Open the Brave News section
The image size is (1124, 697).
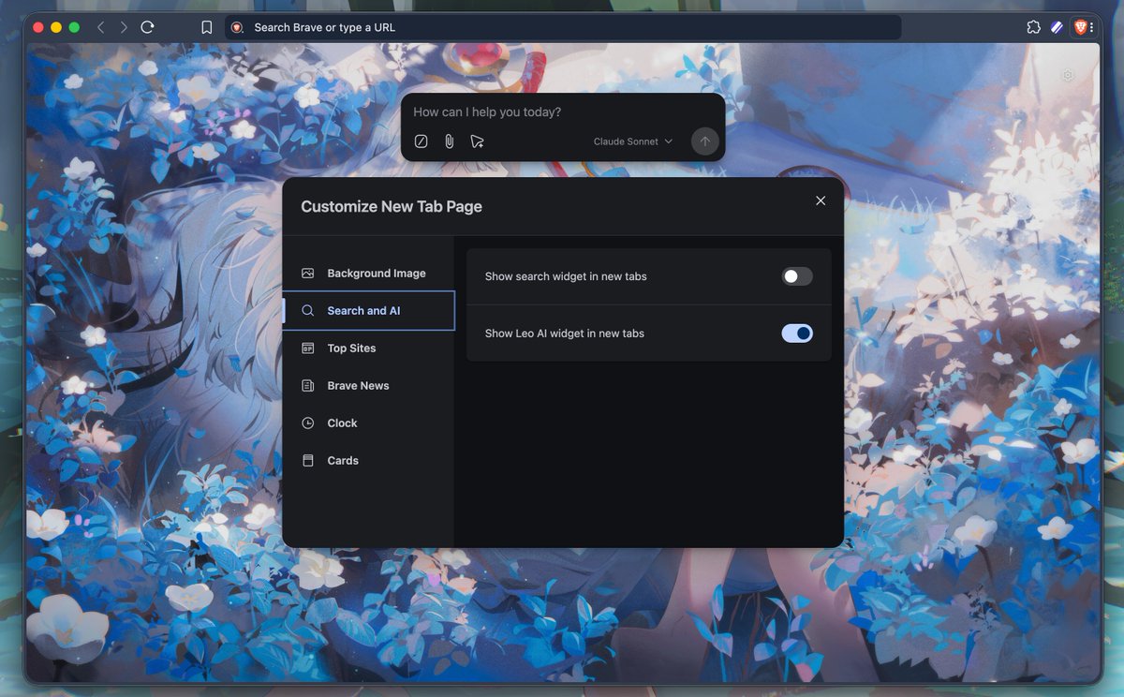pyautogui.click(x=368, y=386)
